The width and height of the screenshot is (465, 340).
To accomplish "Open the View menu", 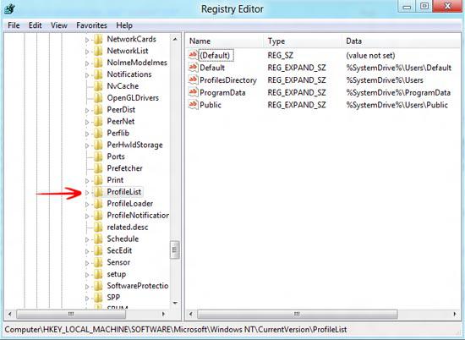I will pyautogui.click(x=58, y=25).
